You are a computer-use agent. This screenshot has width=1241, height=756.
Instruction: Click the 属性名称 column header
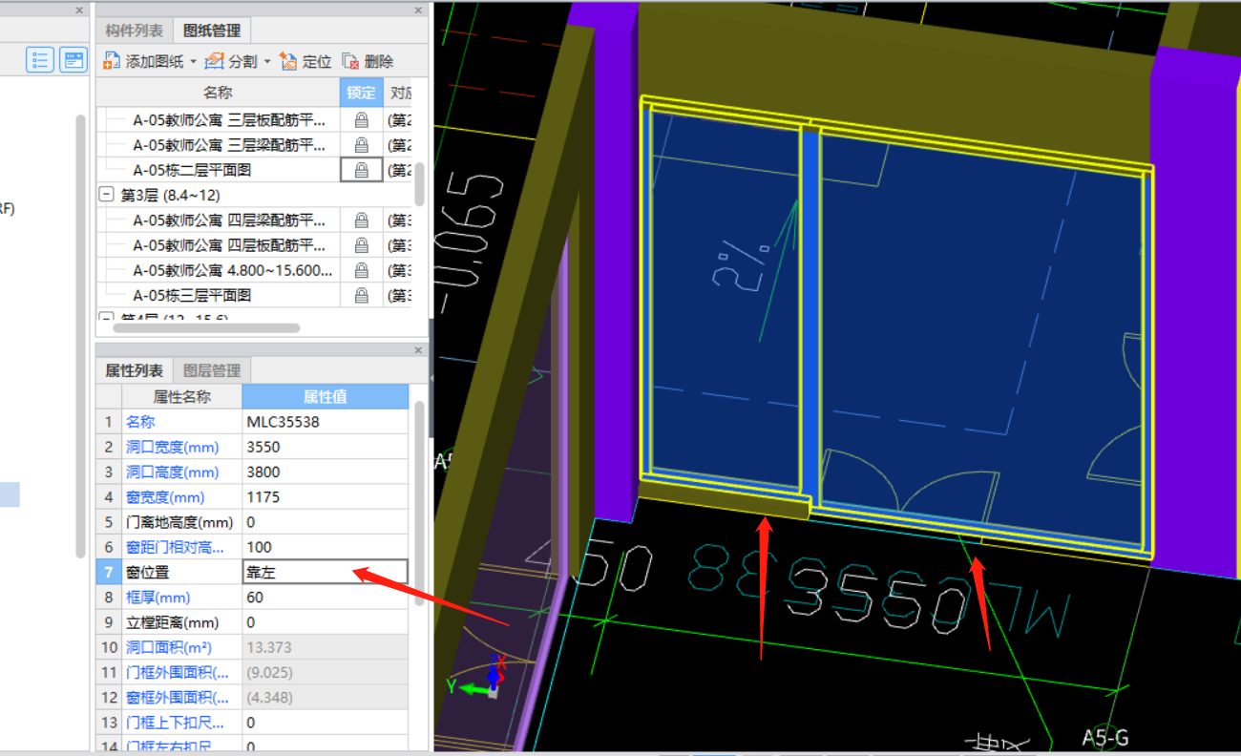[181, 396]
